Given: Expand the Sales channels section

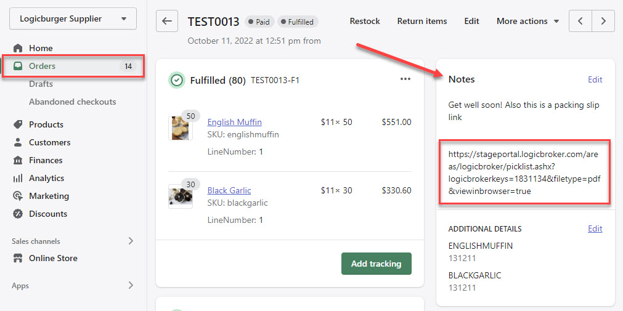Looking at the screenshot, I should [x=131, y=241].
